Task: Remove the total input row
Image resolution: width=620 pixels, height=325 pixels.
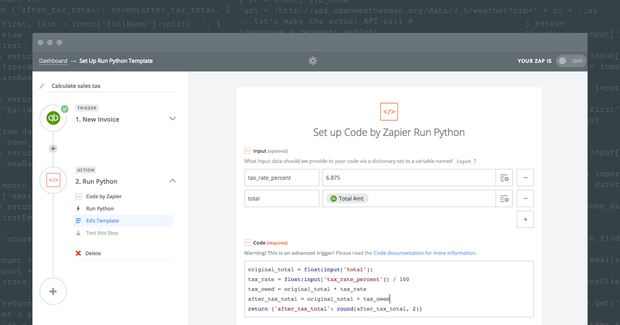Action: 525,199
